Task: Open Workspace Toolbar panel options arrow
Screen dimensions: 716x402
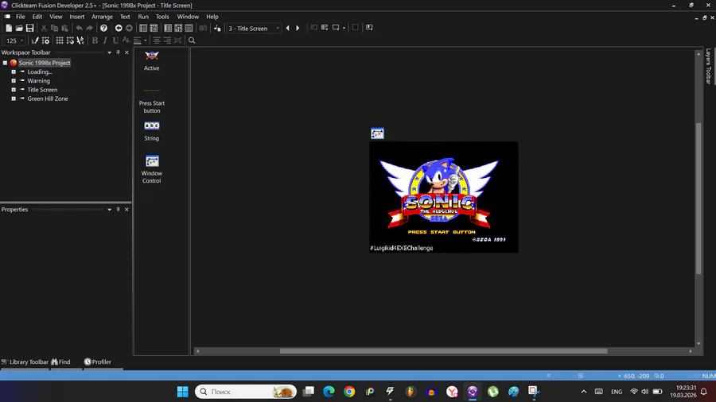Action: (x=109, y=52)
